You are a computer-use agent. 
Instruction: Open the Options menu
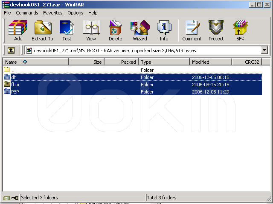coord(76,13)
